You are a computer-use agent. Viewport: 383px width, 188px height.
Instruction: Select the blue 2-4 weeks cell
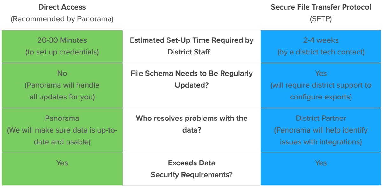click(x=321, y=46)
